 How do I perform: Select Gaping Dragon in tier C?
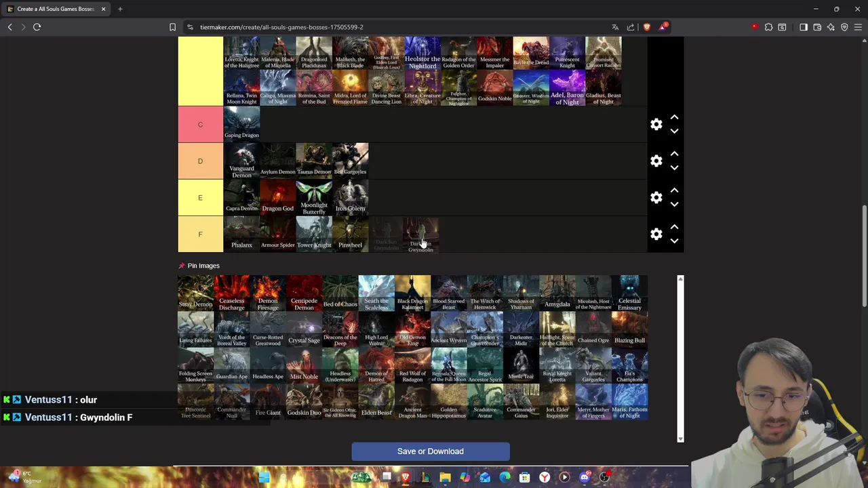[241, 124]
